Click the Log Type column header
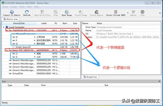Viewport: 163px width, 106px height. (x=10, y=85)
